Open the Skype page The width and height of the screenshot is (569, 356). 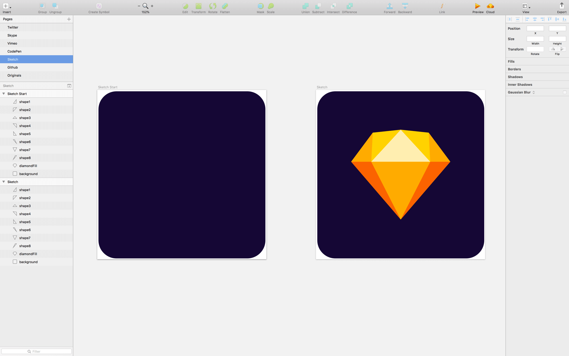[x=36, y=35]
